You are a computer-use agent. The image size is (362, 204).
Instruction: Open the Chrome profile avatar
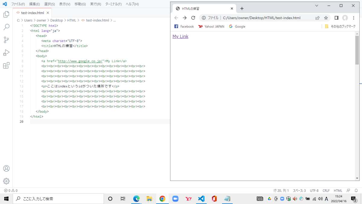coord(345,18)
